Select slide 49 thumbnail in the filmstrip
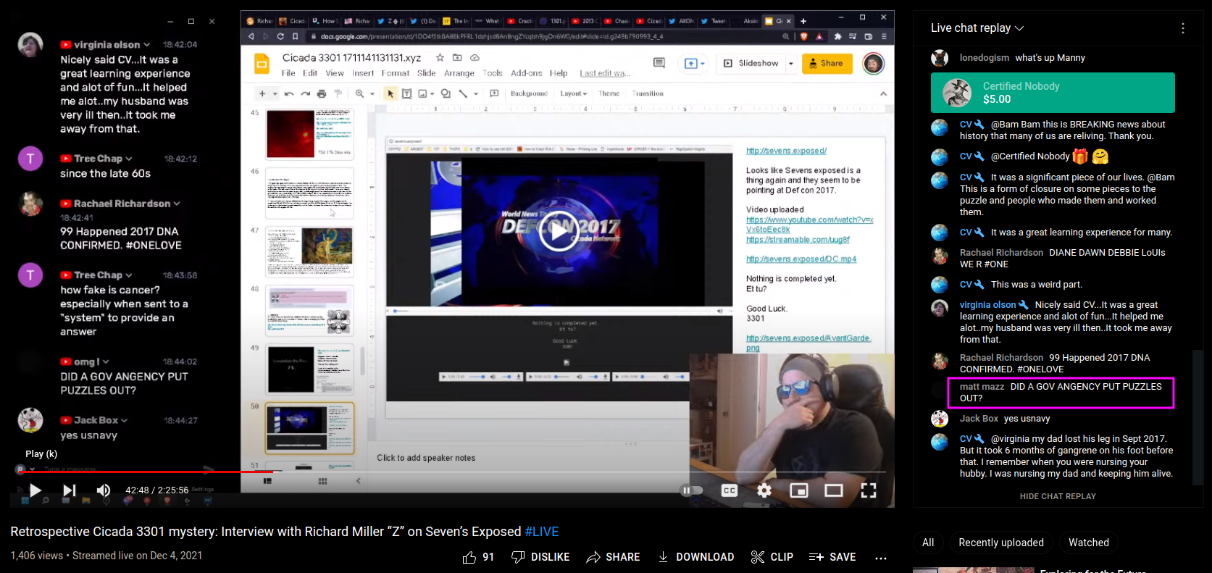The height and width of the screenshot is (573, 1212). [309, 369]
